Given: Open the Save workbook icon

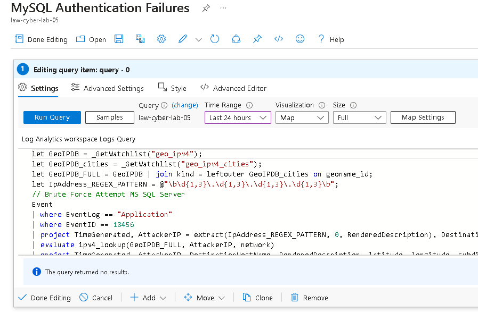Looking at the screenshot, I should tap(119, 39).
